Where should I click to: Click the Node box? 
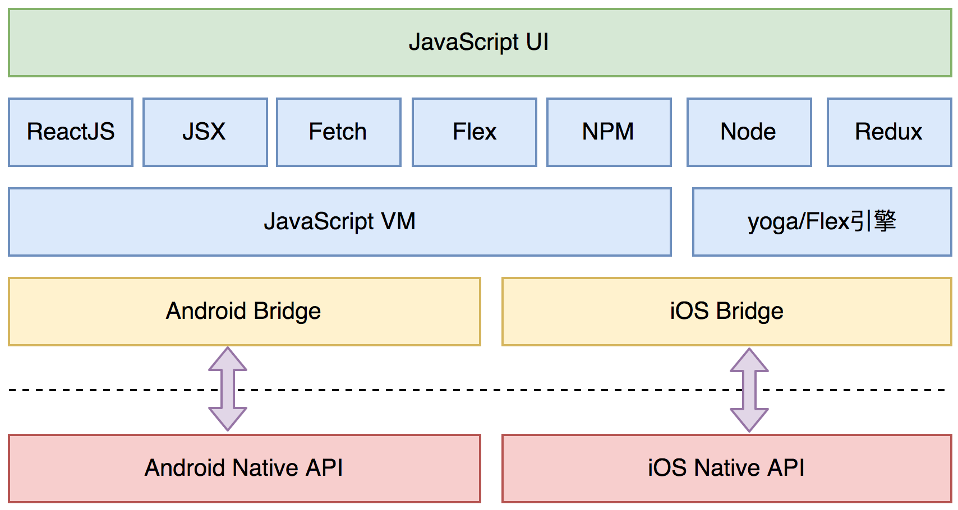(x=749, y=132)
